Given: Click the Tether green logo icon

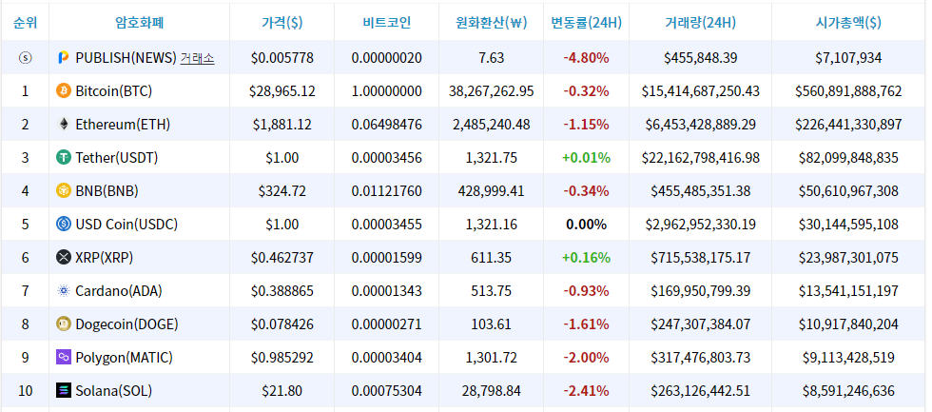Looking at the screenshot, I should click(63, 158).
